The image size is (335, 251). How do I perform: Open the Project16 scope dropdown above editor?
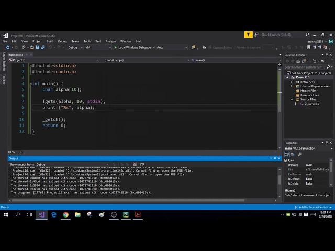(x=53, y=60)
